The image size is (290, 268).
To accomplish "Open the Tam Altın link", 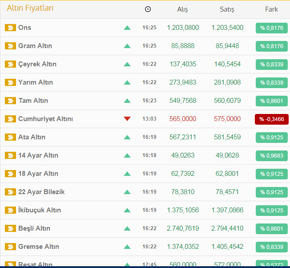I will 33,101.
